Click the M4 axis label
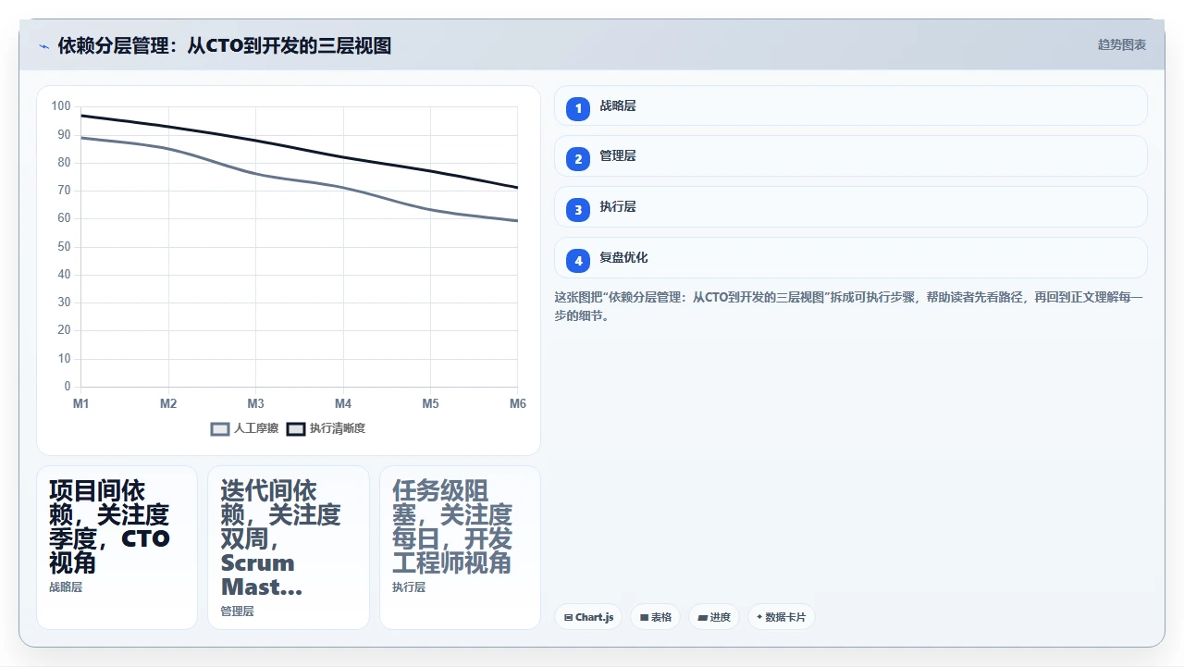Image resolution: width=1184 pixels, height=667 pixels. [x=343, y=404]
